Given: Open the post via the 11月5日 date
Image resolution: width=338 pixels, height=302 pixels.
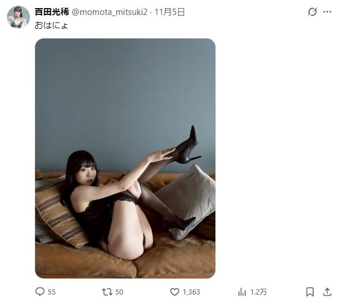Looking at the screenshot, I should tap(170, 12).
